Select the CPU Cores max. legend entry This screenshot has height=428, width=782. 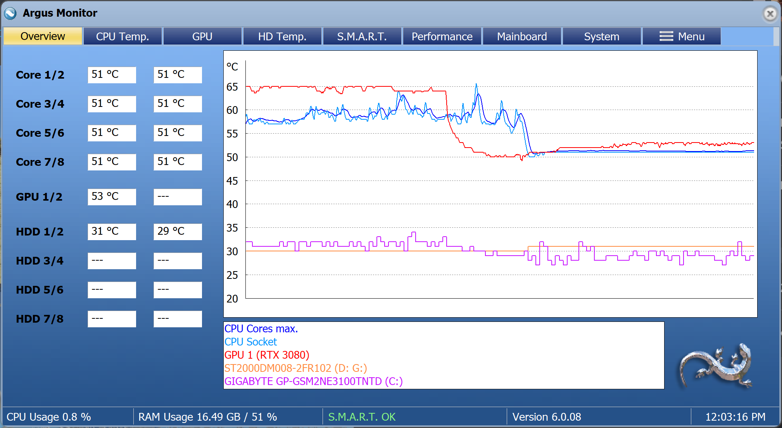(x=261, y=328)
